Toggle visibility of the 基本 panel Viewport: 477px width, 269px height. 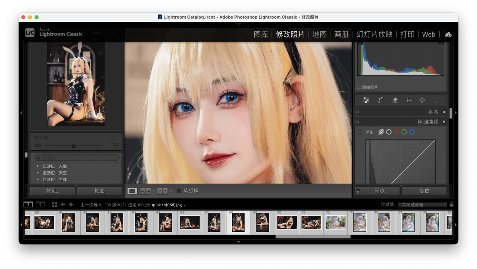[357, 112]
